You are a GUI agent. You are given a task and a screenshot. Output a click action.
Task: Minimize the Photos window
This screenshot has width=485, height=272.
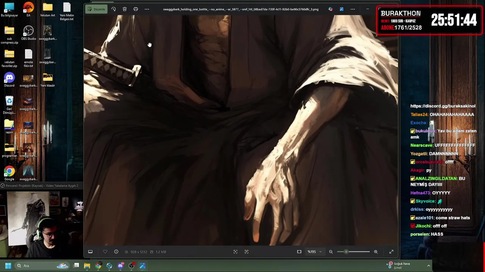pos(368,9)
